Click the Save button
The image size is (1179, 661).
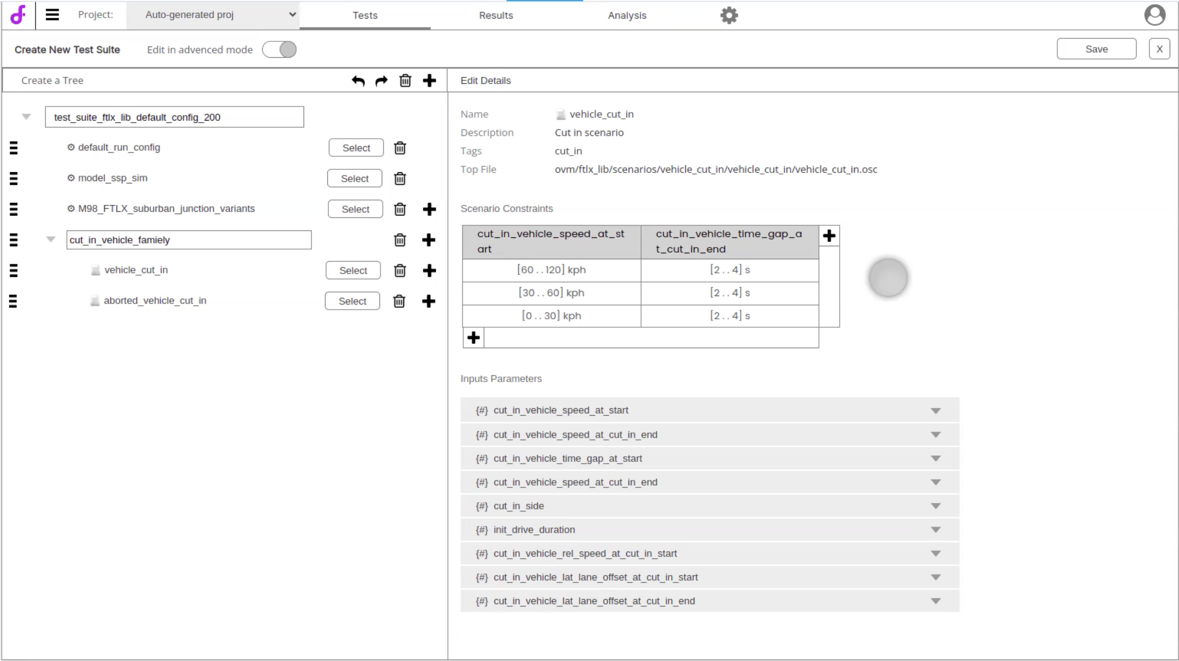point(1096,49)
